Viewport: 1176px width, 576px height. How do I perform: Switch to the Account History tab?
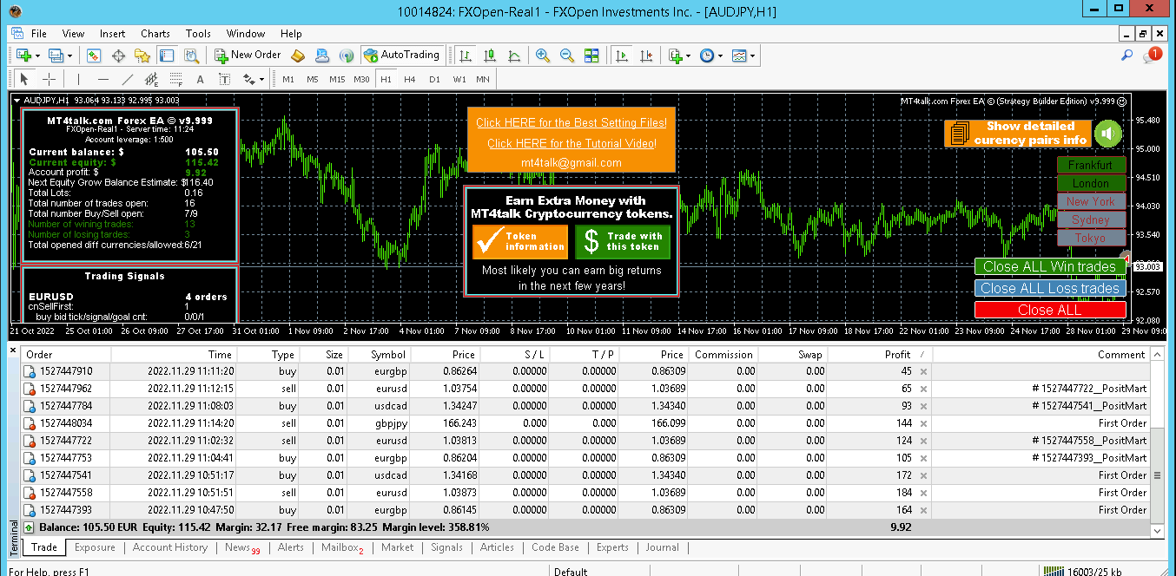tap(170, 547)
